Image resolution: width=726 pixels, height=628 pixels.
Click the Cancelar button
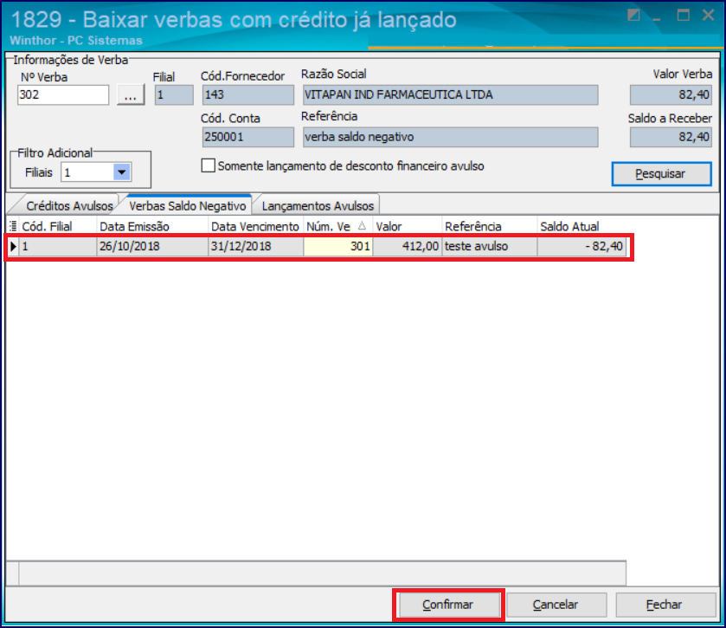[x=556, y=605]
